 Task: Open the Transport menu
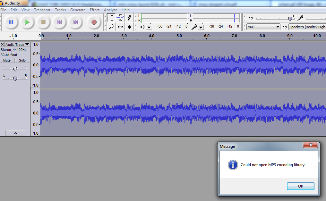point(42,10)
